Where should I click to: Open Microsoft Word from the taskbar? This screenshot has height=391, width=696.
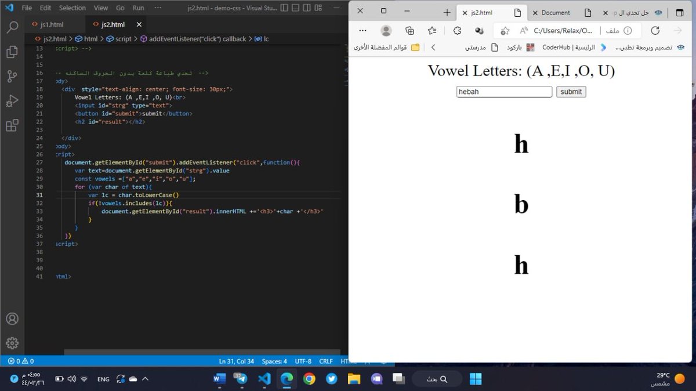(220, 379)
